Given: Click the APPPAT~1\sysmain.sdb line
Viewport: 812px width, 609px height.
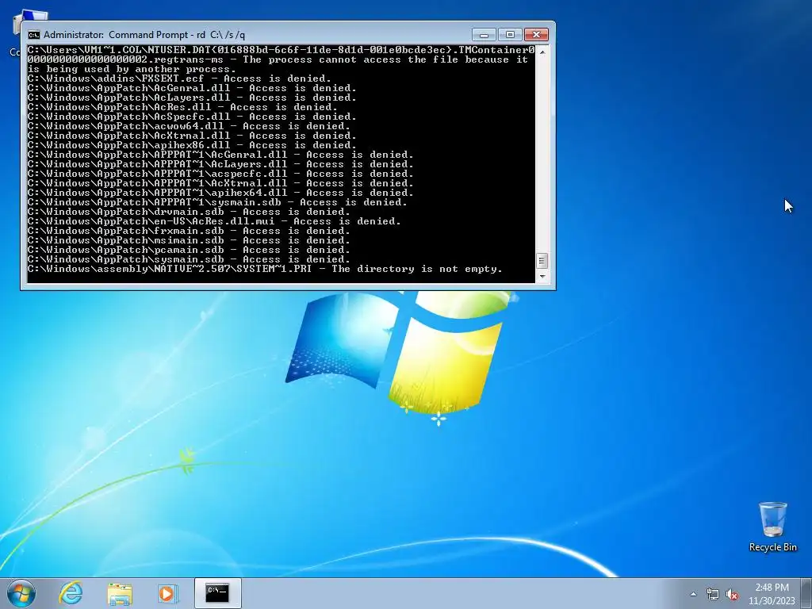Looking at the screenshot, I should [x=217, y=202].
